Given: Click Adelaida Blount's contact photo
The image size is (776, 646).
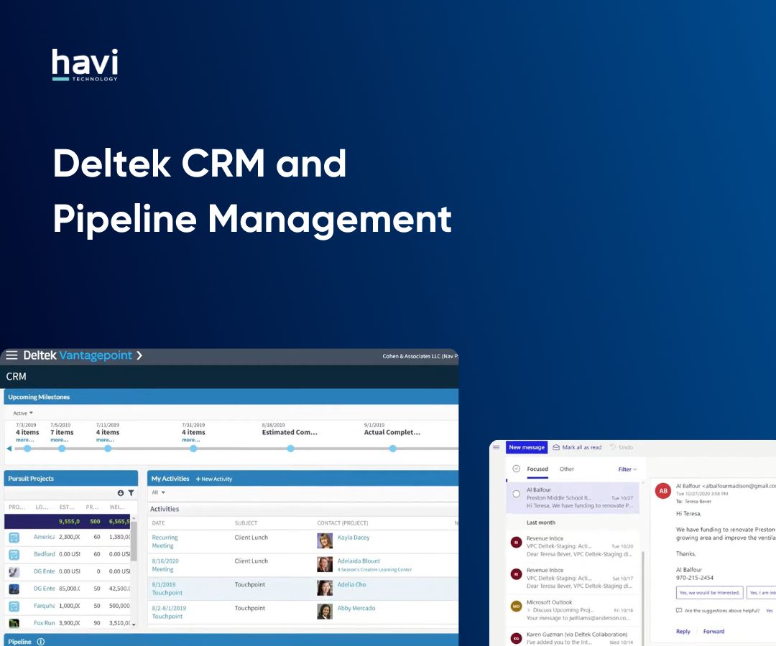Looking at the screenshot, I should click(x=325, y=564).
